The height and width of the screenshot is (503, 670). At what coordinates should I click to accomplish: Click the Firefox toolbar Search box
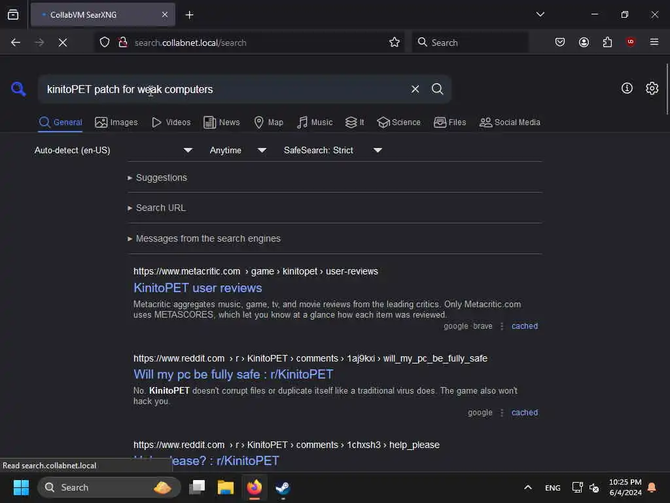coord(470,43)
